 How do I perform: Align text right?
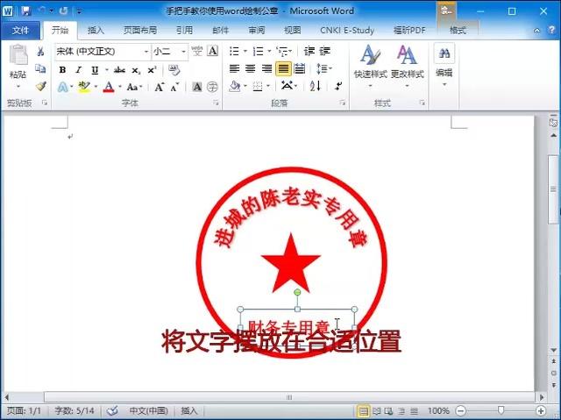click(x=266, y=68)
